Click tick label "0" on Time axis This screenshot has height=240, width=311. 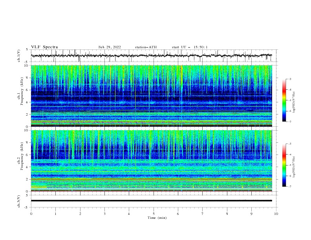pos(31,214)
